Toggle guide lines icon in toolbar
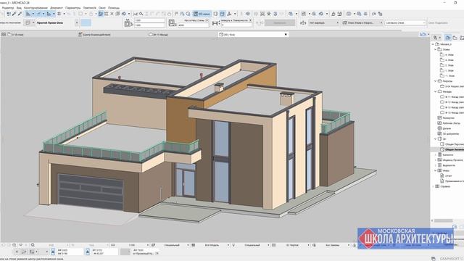 click(x=28, y=14)
